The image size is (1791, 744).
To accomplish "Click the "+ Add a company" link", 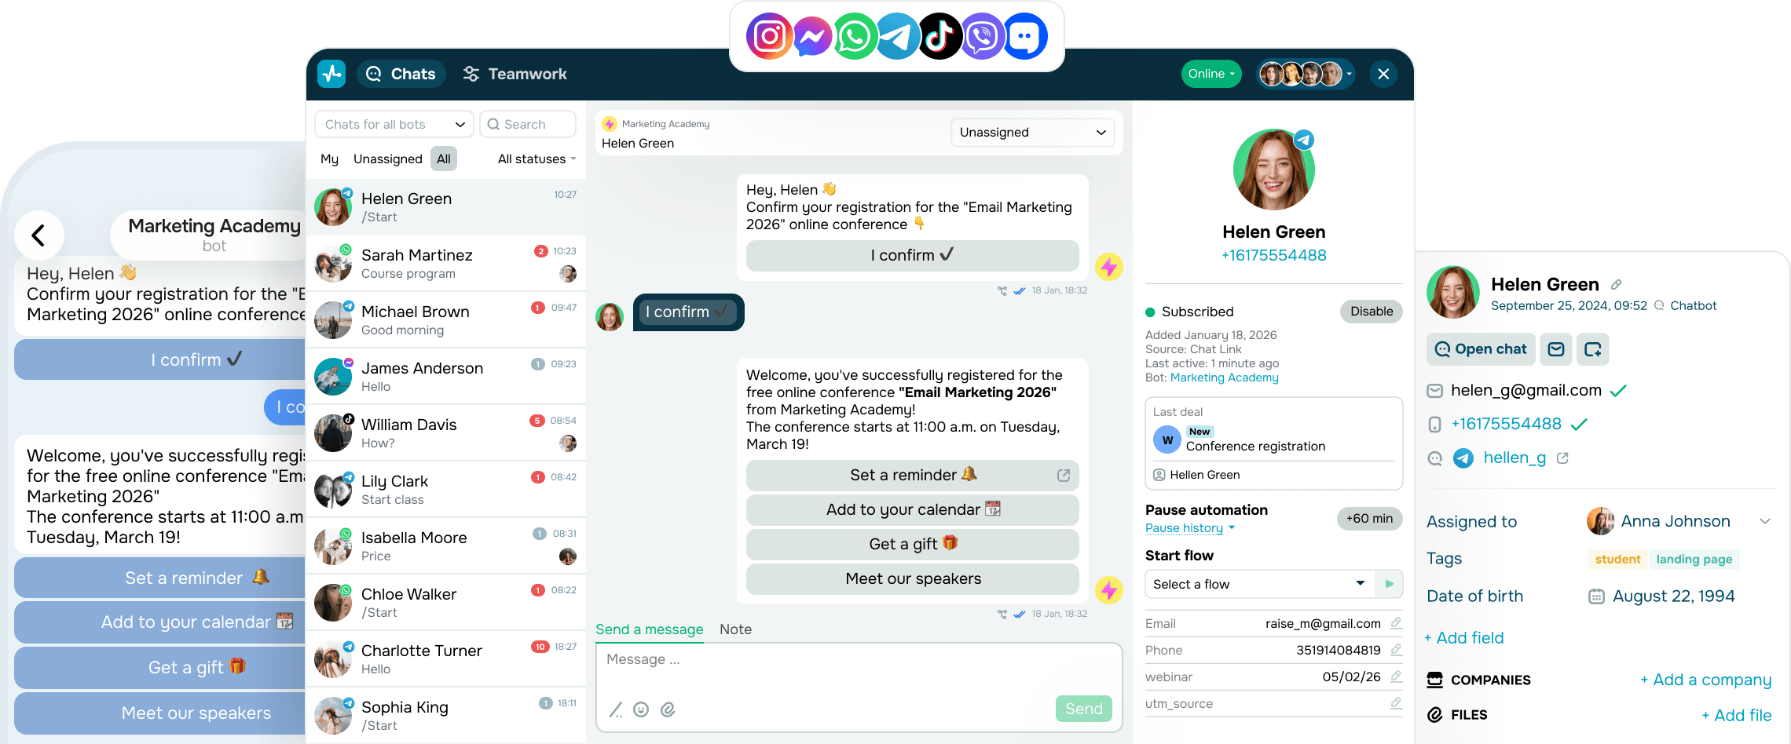I will pyautogui.click(x=1705, y=680).
